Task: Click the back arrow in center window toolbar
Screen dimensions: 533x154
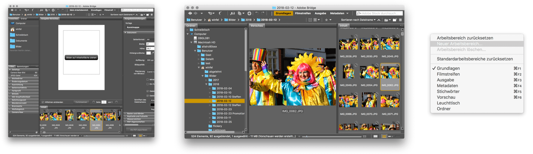Action: (x=190, y=13)
